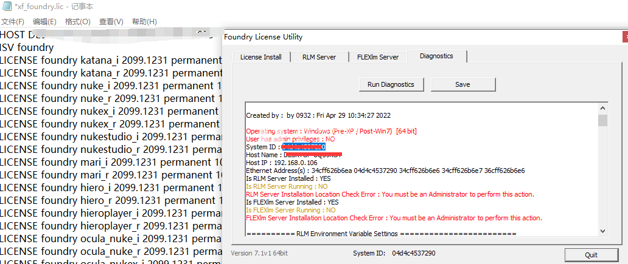
Task: Click the Quit button
Action: (591, 255)
